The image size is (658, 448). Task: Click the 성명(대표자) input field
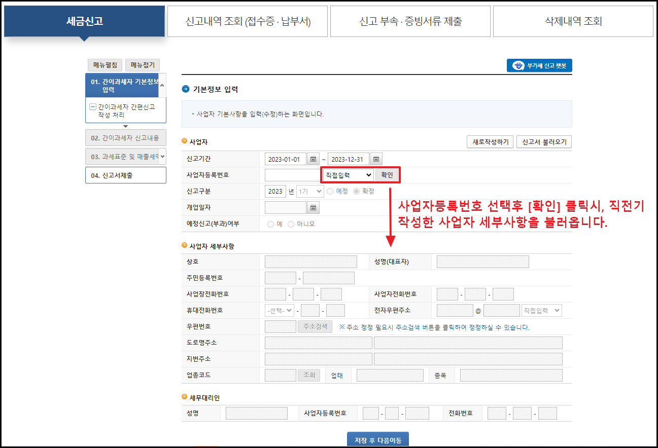pos(483,262)
